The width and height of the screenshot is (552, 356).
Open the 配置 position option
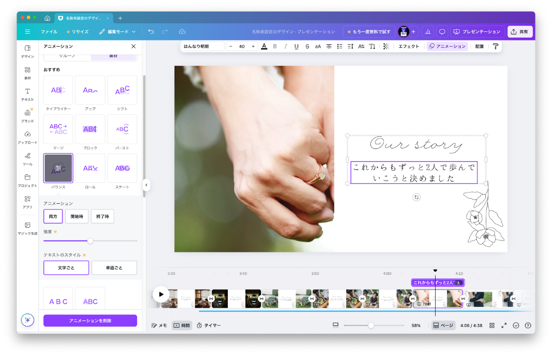pyautogui.click(x=479, y=46)
